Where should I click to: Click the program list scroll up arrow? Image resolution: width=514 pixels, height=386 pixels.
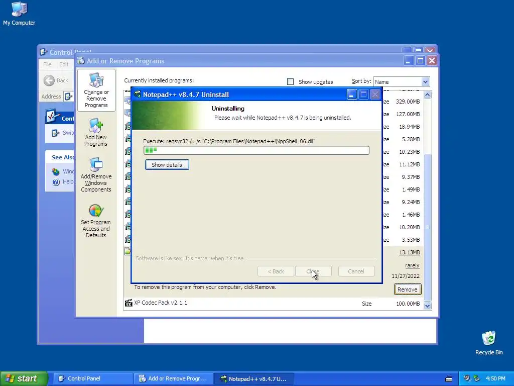click(427, 95)
